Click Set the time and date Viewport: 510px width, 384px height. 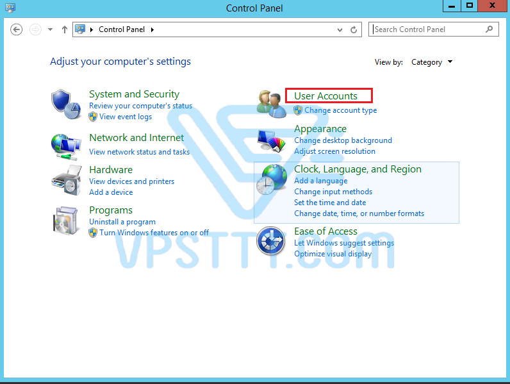(330, 203)
